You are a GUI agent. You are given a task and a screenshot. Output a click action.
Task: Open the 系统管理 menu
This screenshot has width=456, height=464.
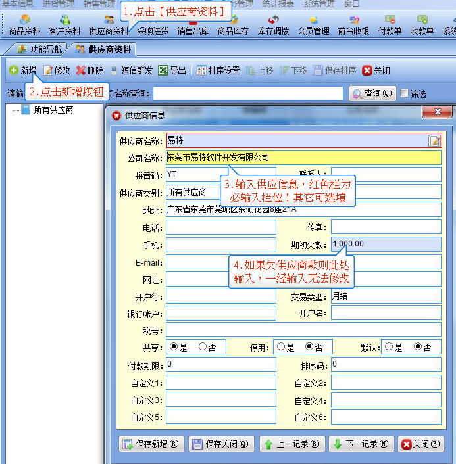coord(319,3)
